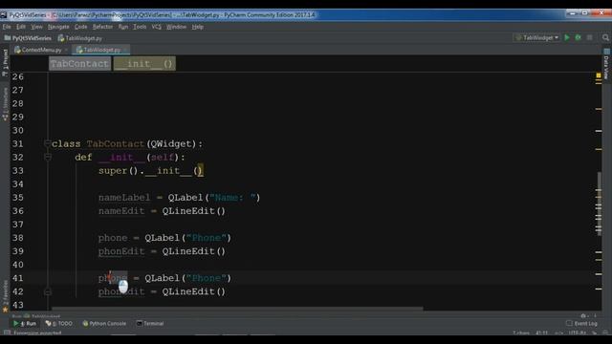Viewport: 612px width, 344px height.
Task: Click the file encoding indicator in status bar
Action: 577,333
